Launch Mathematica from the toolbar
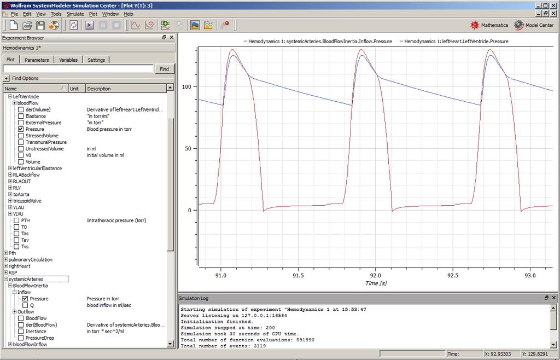The width and height of the screenshot is (560, 360). click(x=489, y=25)
